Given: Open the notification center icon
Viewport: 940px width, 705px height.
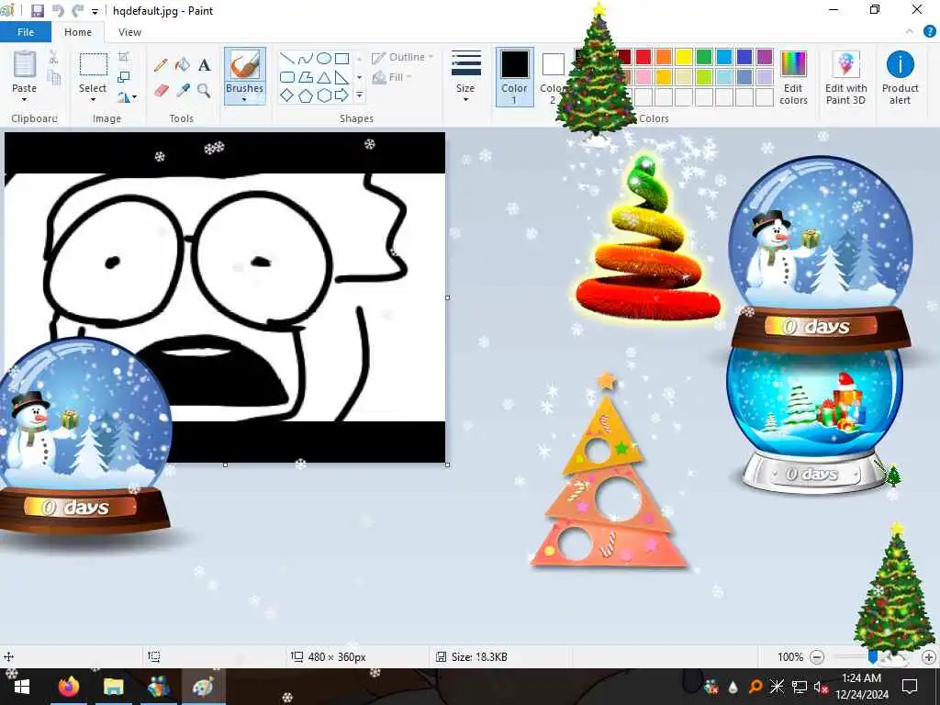Looking at the screenshot, I should [x=910, y=687].
